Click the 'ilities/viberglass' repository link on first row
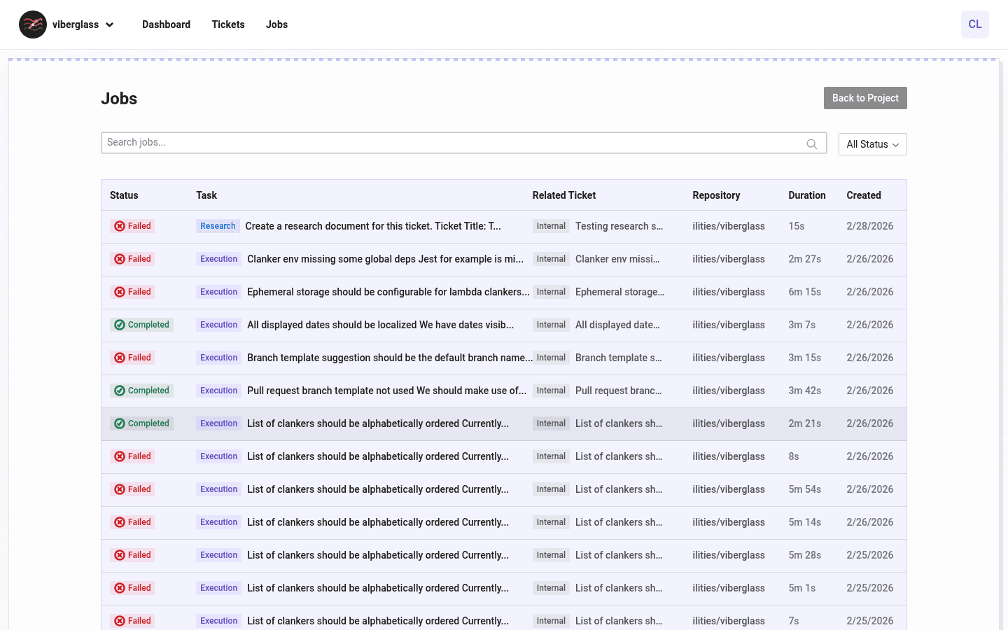Image resolution: width=1008 pixels, height=630 pixels. (x=729, y=226)
